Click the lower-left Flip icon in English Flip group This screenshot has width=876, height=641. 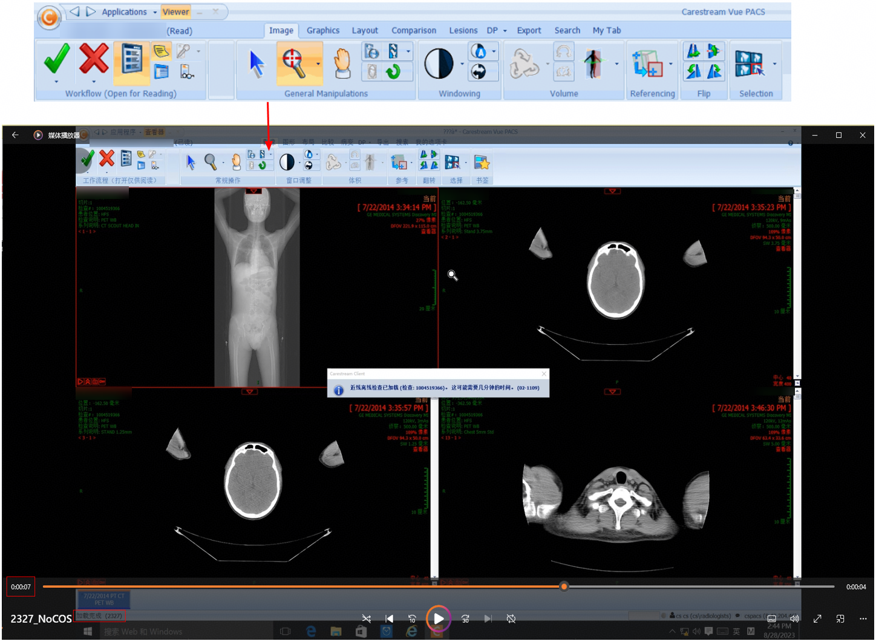pos(693,72)
